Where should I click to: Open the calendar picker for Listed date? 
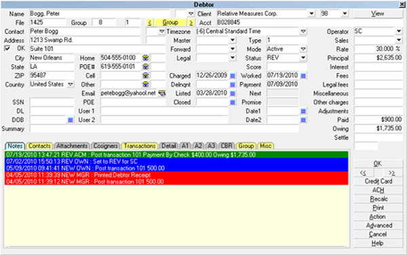[233, 94]
